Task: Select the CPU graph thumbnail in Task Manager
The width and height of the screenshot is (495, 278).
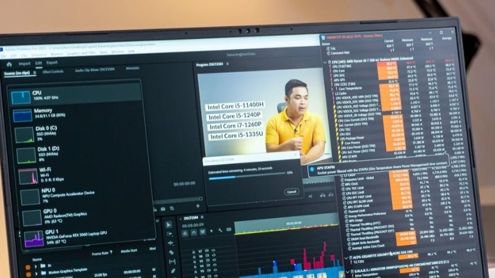Action: (21, 98)
